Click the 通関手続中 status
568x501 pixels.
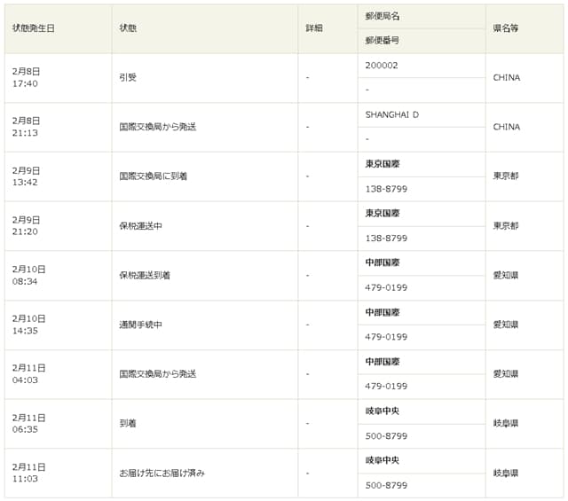pos(140,325)
